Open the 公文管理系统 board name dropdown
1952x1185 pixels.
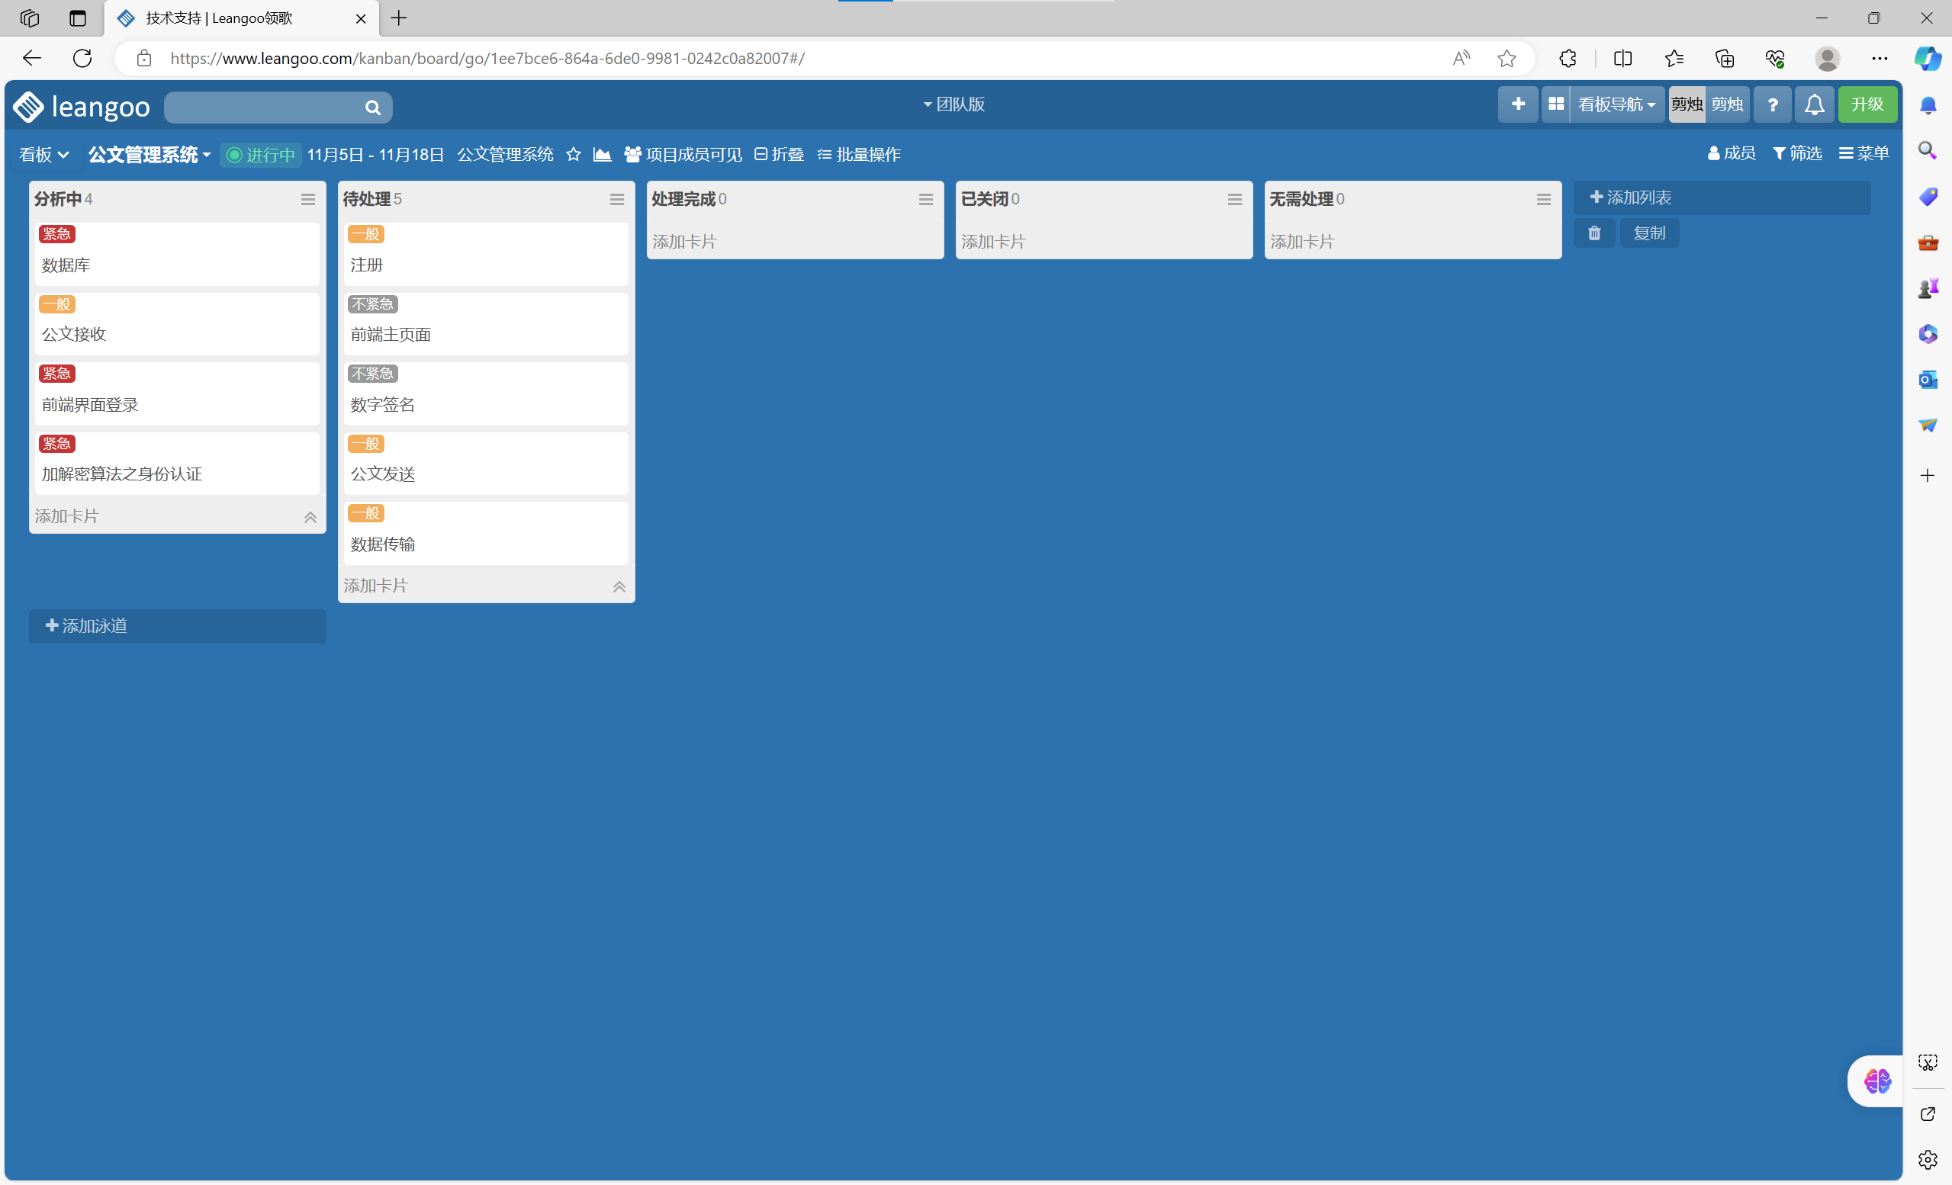149,155
